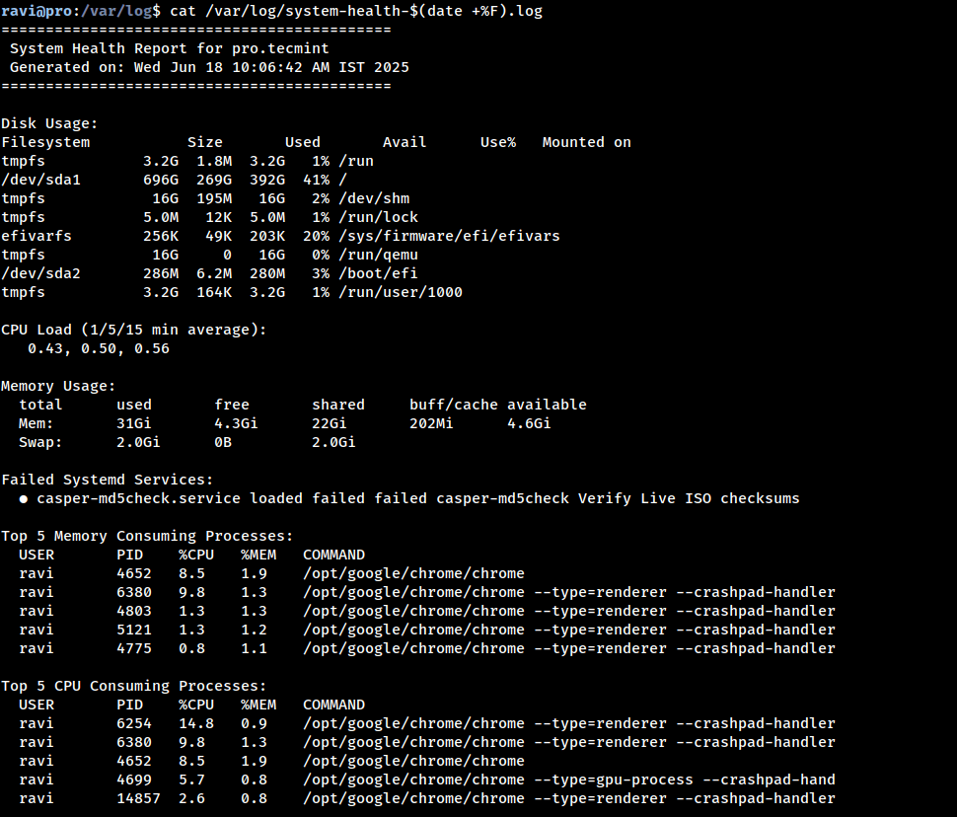Click PID 6254 in CPU processes list
Image resolution: width=957 pixels, height=817 pixels.
pyautogui.click(x=133, y=723)
